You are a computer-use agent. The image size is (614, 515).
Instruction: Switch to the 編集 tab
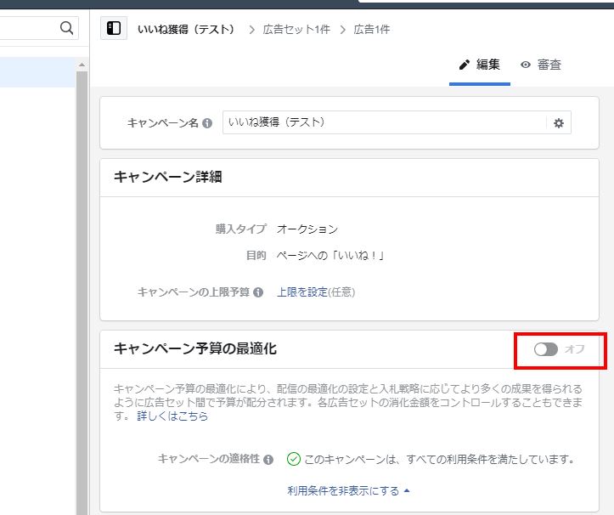[x=480, y=65]
